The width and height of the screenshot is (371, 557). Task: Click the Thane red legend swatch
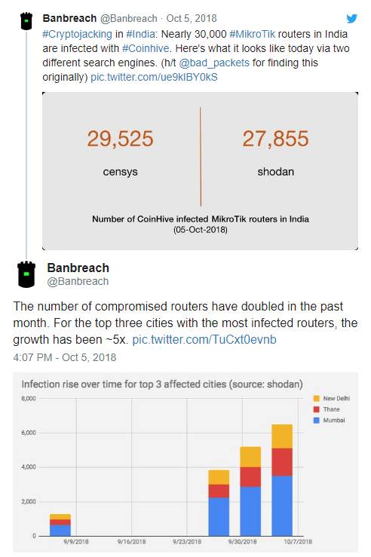coord(316,409)
